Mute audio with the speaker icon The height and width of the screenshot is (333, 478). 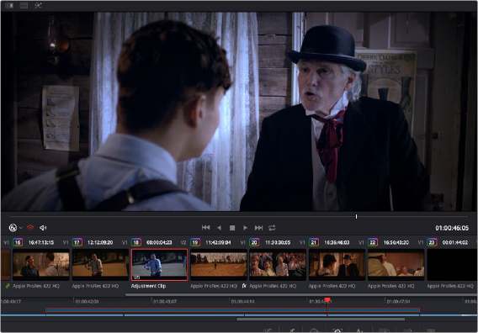[43, 228]
